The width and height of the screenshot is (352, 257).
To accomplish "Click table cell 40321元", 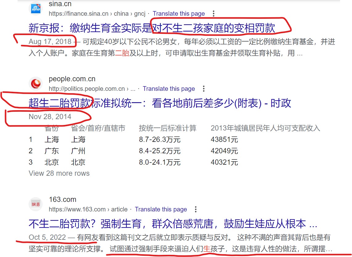I will (x=224, y=162).
